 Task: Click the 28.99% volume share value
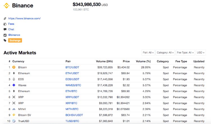click(x=146, y=67)
